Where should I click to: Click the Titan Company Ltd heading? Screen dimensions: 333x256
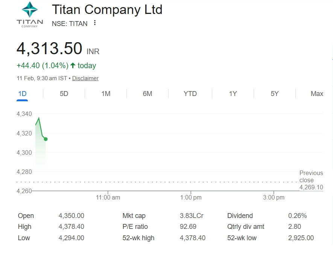click(107, 9)
